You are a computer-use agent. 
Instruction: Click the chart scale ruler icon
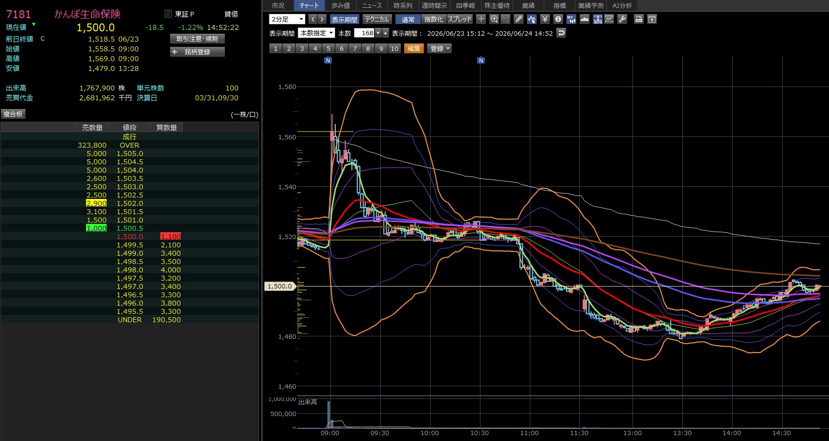[x=609, y=19]
